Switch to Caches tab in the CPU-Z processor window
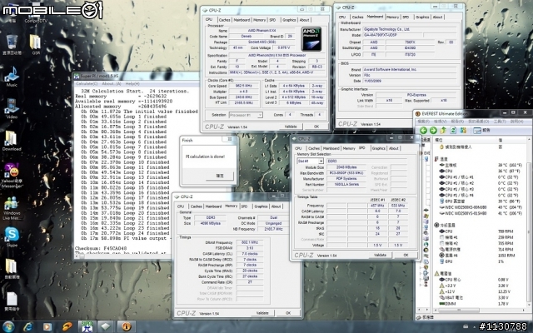Screen dimensions: 533x333 pyautogui.click(x=224, y=20)
